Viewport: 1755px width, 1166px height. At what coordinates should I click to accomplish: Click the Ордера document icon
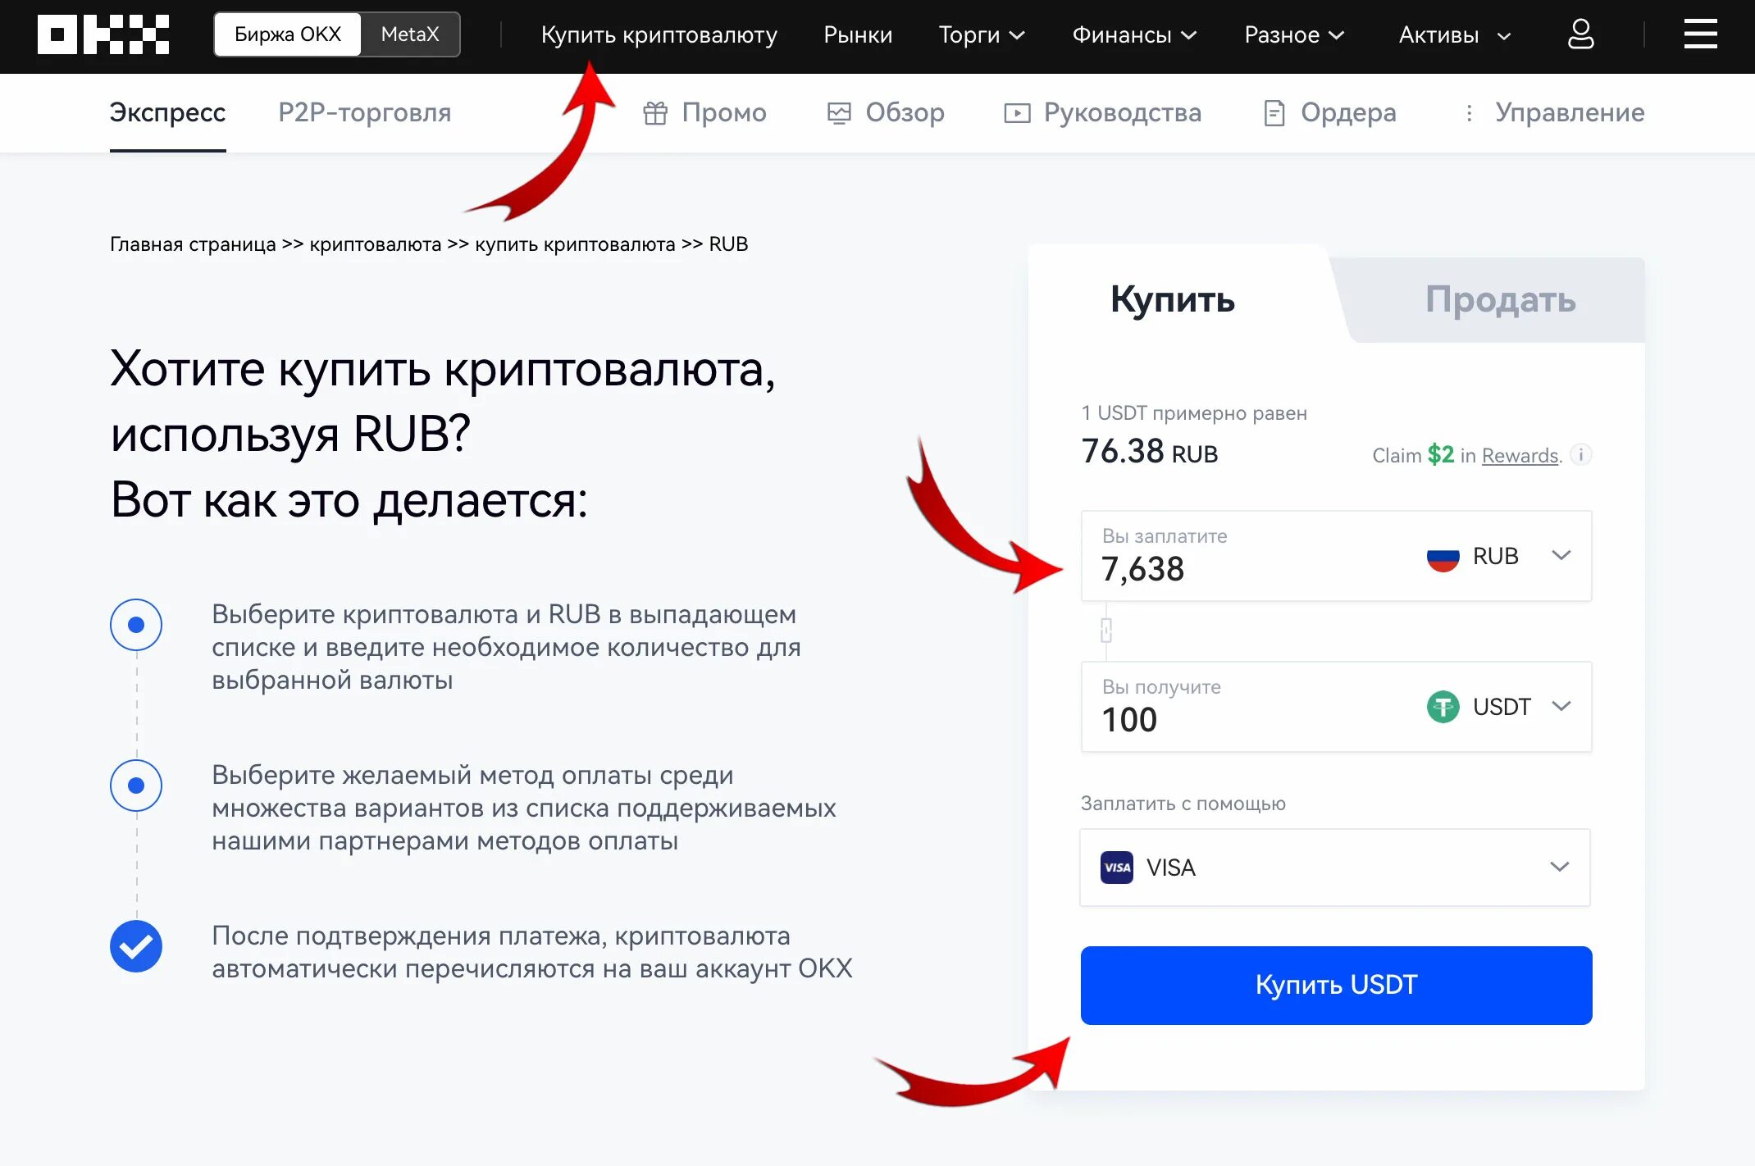pos(1274,112)
